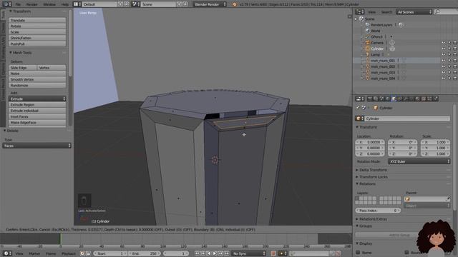Click the Extrude Region button

(x=37, y=105)
